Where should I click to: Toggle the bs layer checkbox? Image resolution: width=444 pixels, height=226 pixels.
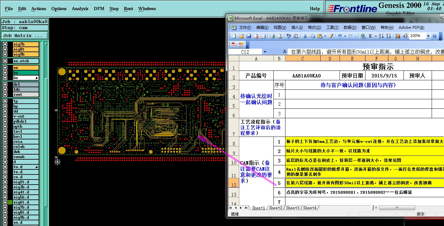click(x=5, y=73)
